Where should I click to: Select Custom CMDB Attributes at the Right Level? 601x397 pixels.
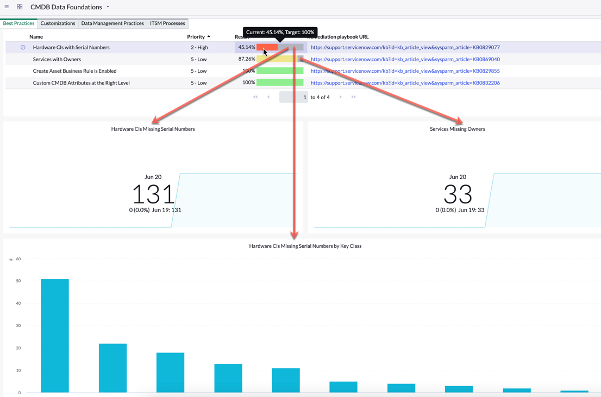click(82, 83)
